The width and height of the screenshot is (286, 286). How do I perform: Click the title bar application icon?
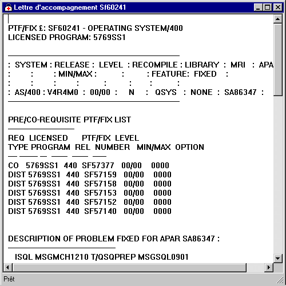8,7
